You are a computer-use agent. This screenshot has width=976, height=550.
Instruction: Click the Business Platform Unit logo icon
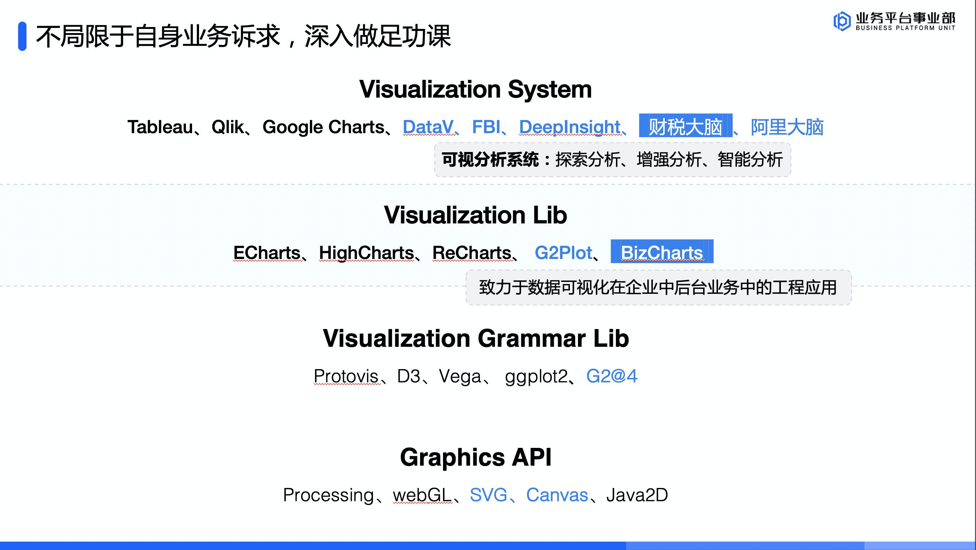pyautogui.click(x=842, y=21)
